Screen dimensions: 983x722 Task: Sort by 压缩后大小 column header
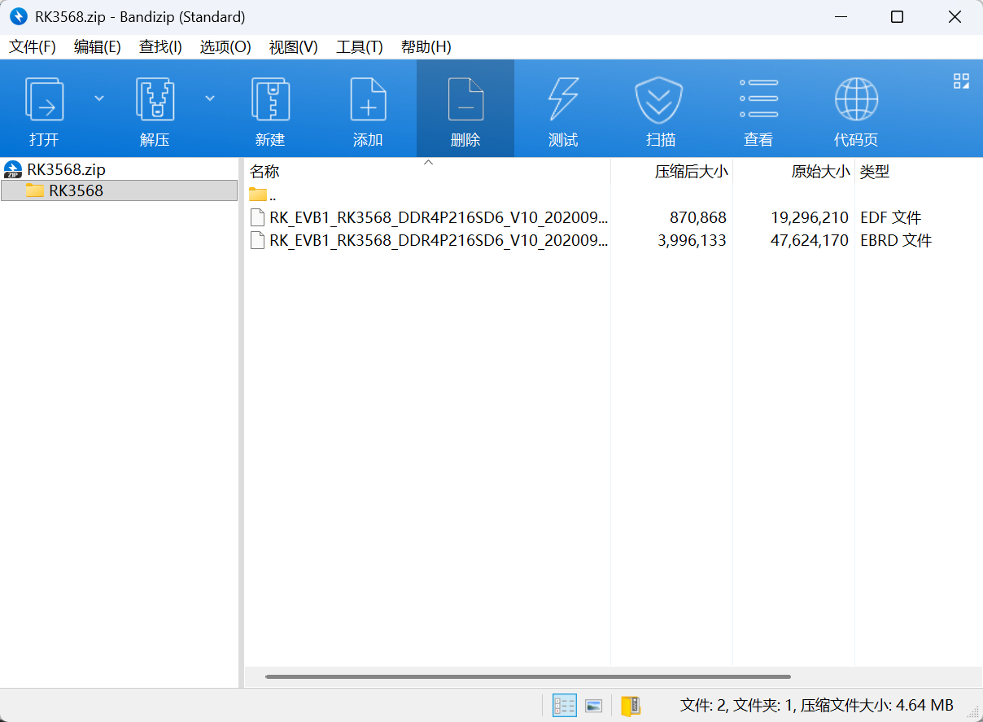pos(692,172)
